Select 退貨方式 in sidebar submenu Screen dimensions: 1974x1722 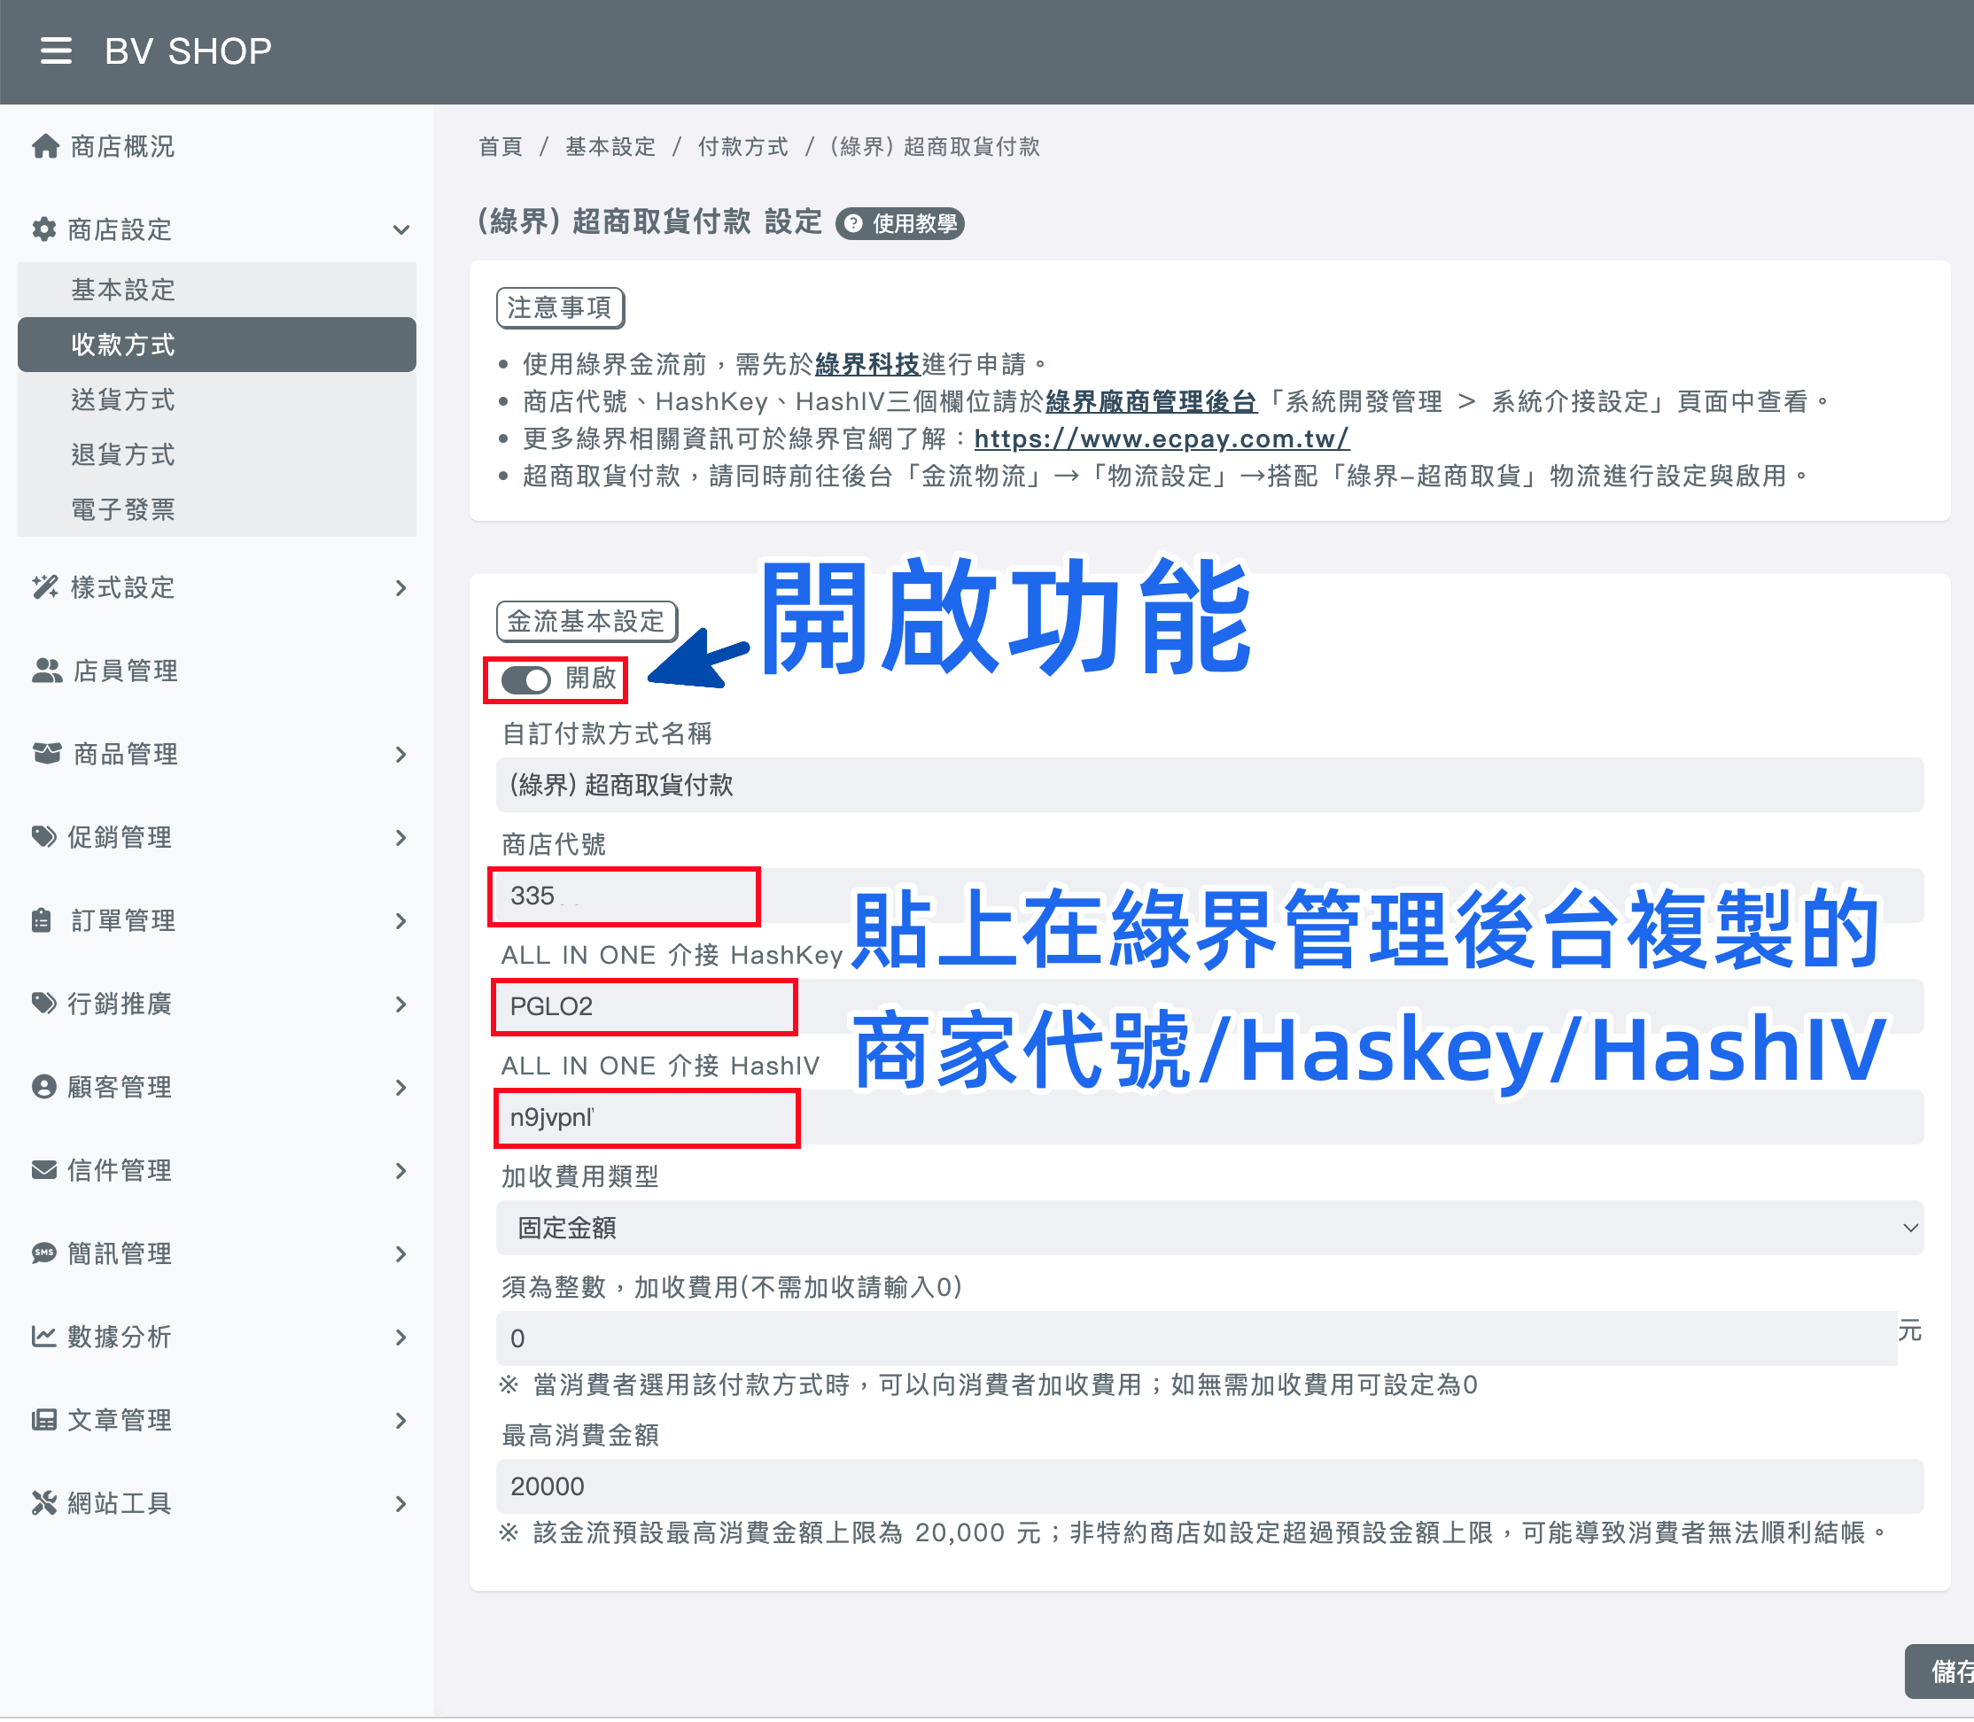217,454
